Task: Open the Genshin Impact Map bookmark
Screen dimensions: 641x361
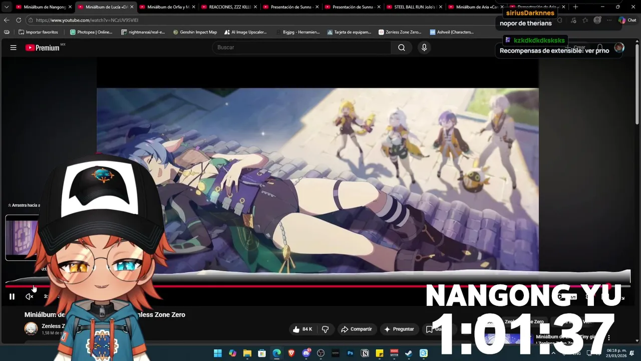Action: click(x=195, y=32)
